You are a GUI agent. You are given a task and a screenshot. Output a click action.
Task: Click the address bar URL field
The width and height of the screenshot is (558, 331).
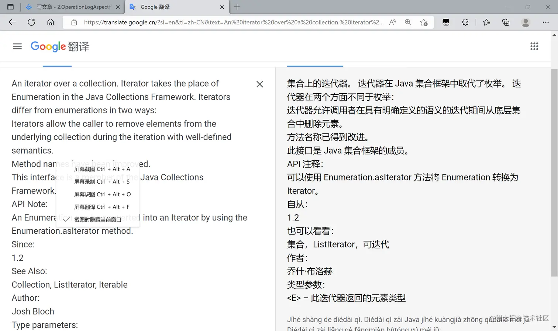(234, 22)
